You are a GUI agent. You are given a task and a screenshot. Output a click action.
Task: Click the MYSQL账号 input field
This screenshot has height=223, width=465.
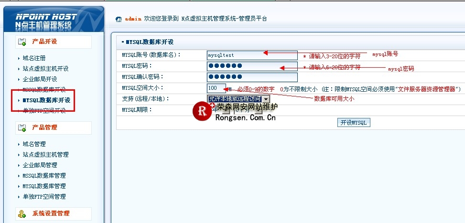coord(252,55)
